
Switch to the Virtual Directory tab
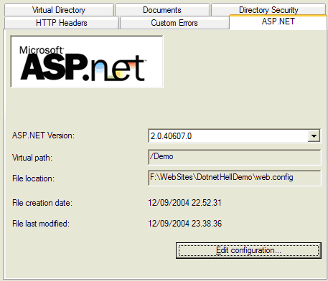click(x=59, y=10)
